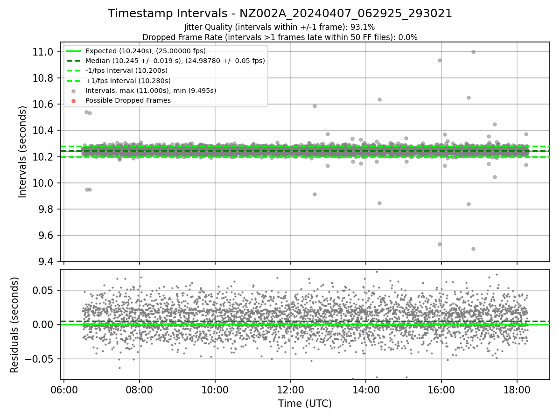
Task: Click legend entry 'Possible Dropped Frames'
Action: (128, 100)
